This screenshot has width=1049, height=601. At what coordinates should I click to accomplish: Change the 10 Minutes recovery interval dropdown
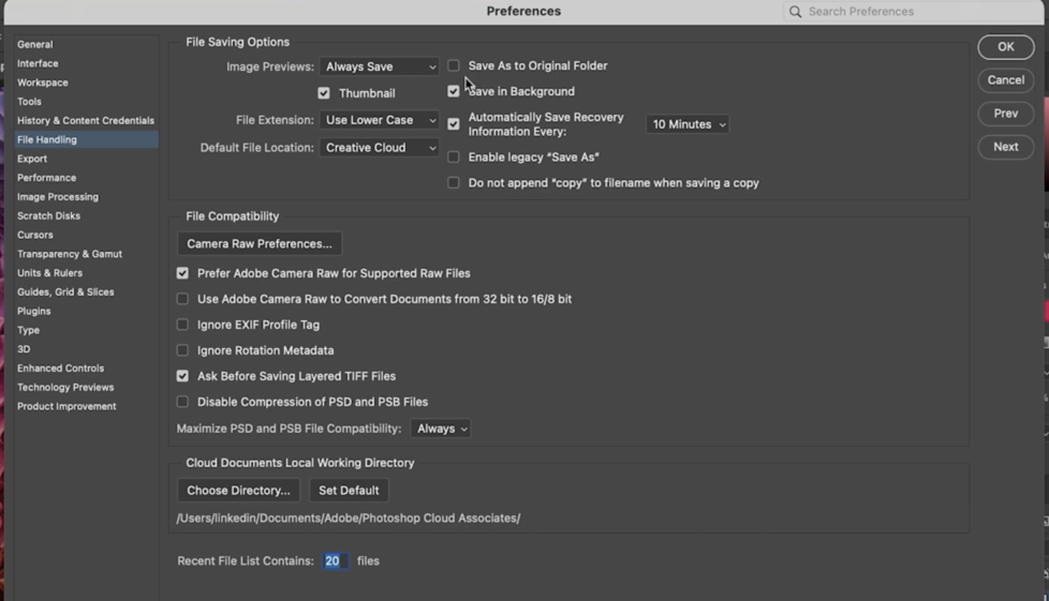tap(688, 124)
